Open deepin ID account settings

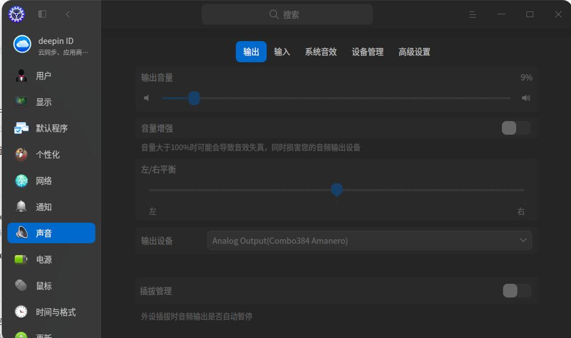(51, 45)
